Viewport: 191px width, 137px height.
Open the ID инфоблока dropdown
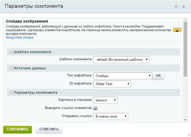tap(112, 84)
